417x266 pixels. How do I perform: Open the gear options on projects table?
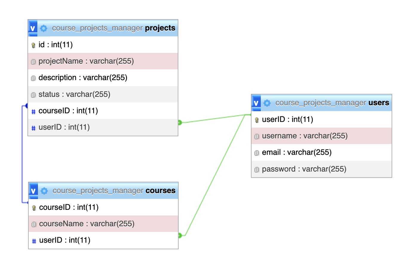(x=44, y=28)
